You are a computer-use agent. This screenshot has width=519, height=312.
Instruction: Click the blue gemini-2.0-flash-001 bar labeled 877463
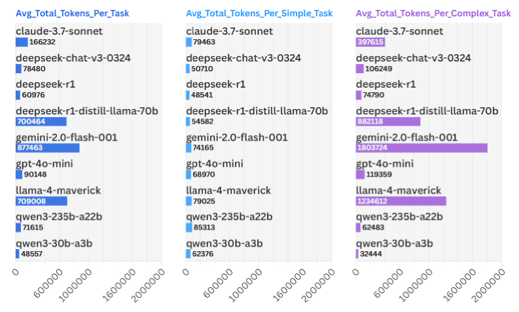pos(47,148)
